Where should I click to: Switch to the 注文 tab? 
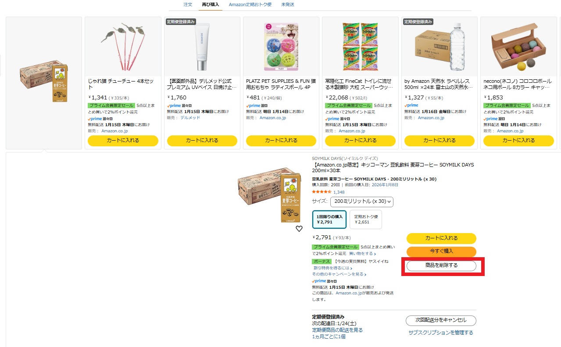click(188, 4)
